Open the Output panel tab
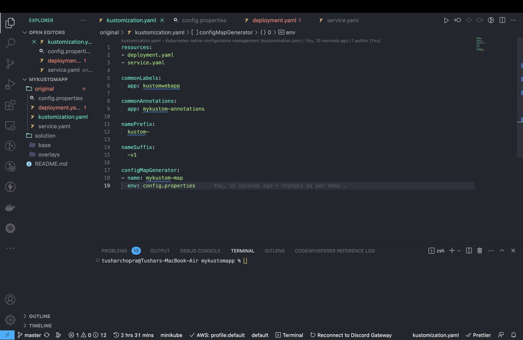The image size is (523, 340). pos(160,251)
